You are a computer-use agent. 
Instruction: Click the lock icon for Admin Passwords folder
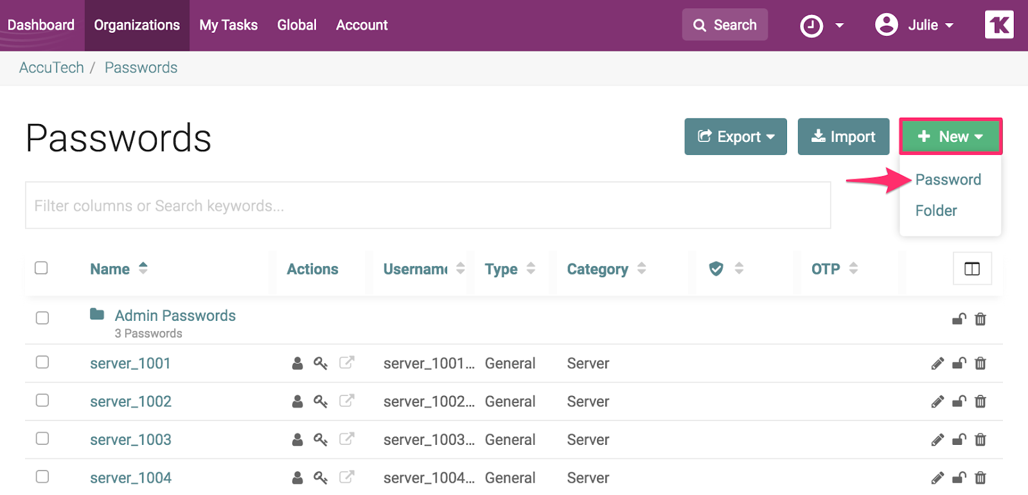[x=959, y=319]
